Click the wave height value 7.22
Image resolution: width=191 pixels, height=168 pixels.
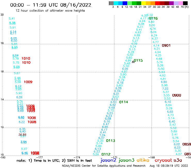165,89
